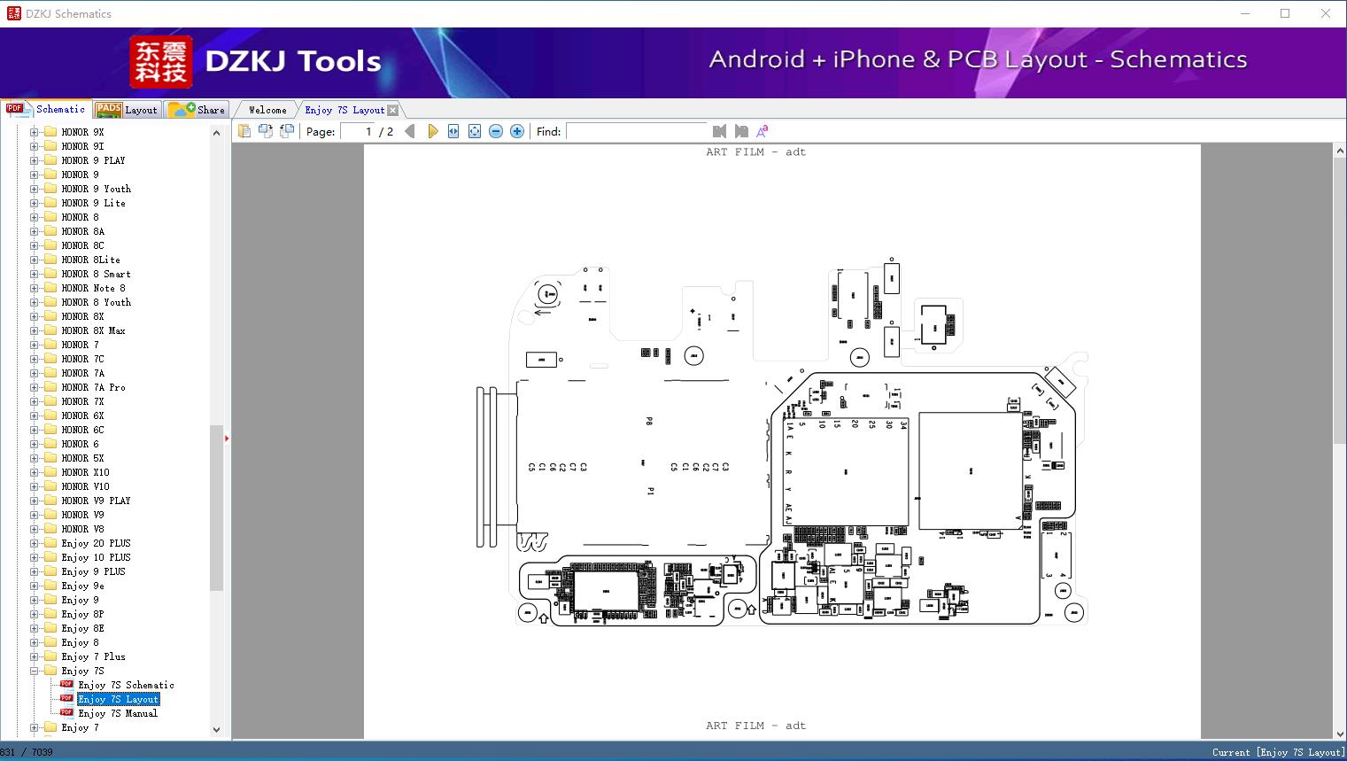Open Enjoy 7S Manual PDF

pos(118,713)
